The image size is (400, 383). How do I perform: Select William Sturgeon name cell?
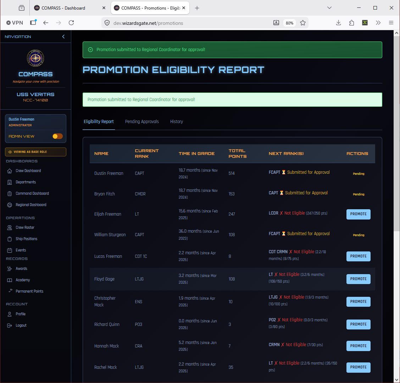(110, 235)
